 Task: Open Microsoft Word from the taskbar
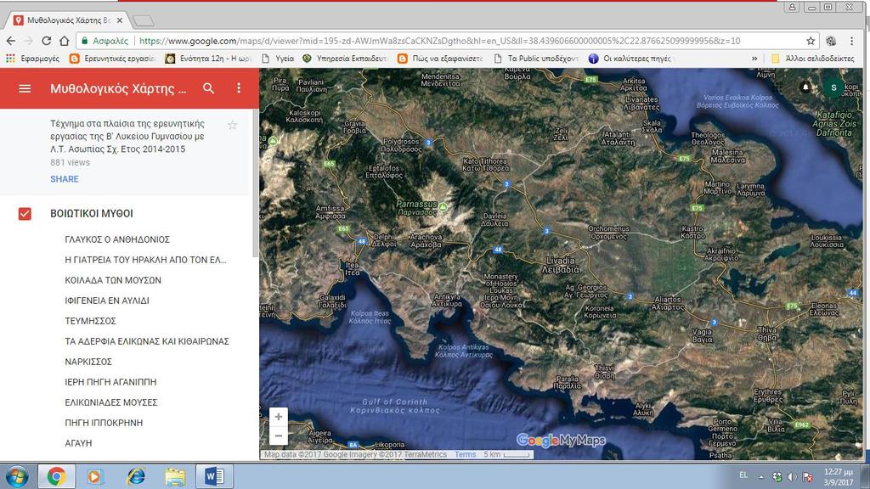(x=214, y=476)
